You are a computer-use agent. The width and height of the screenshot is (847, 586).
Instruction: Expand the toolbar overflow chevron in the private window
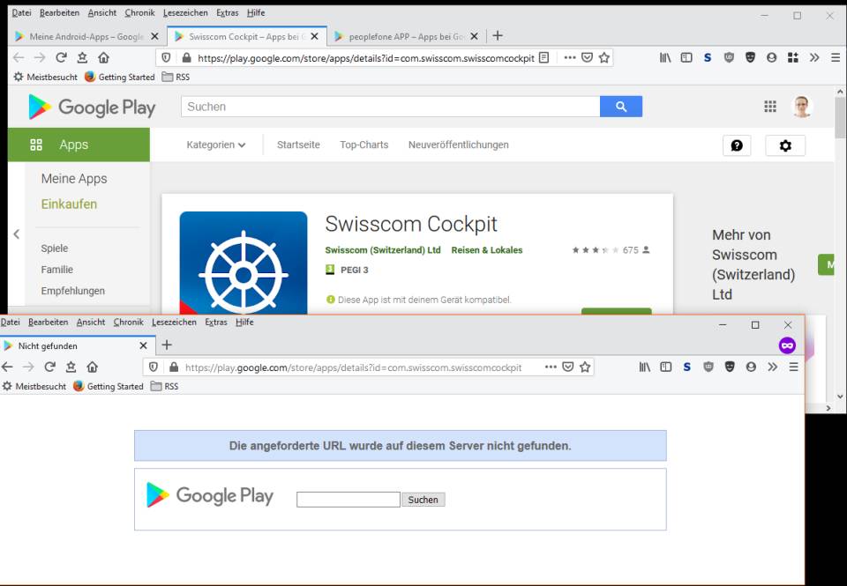[x=773, y=367]
